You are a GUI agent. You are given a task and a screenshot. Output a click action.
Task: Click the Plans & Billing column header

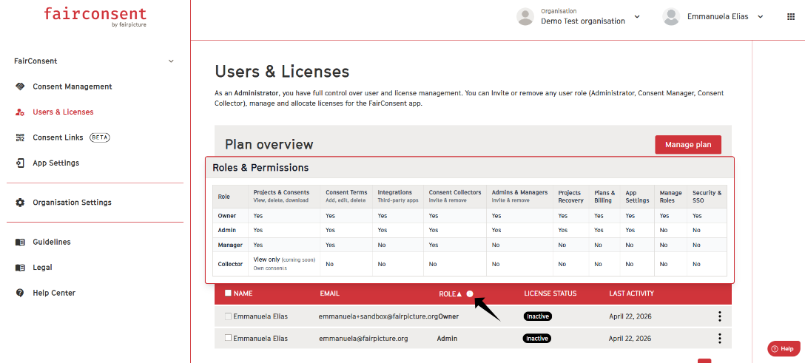604,197
